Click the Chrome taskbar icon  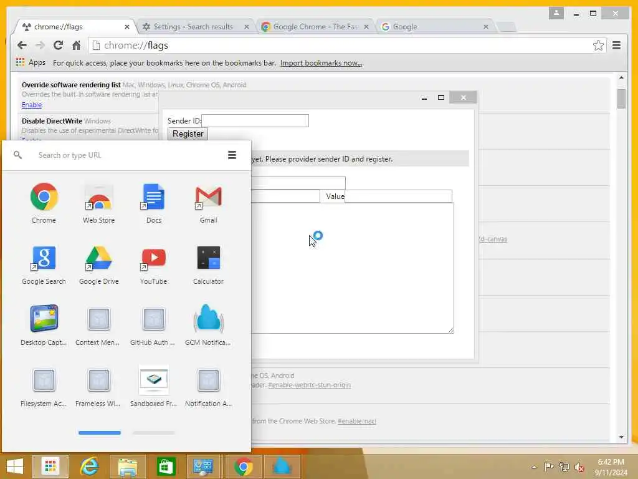(x=244, y=467)
